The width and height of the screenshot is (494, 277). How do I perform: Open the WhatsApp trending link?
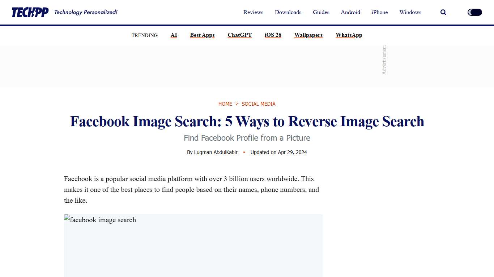coord(349,35)
